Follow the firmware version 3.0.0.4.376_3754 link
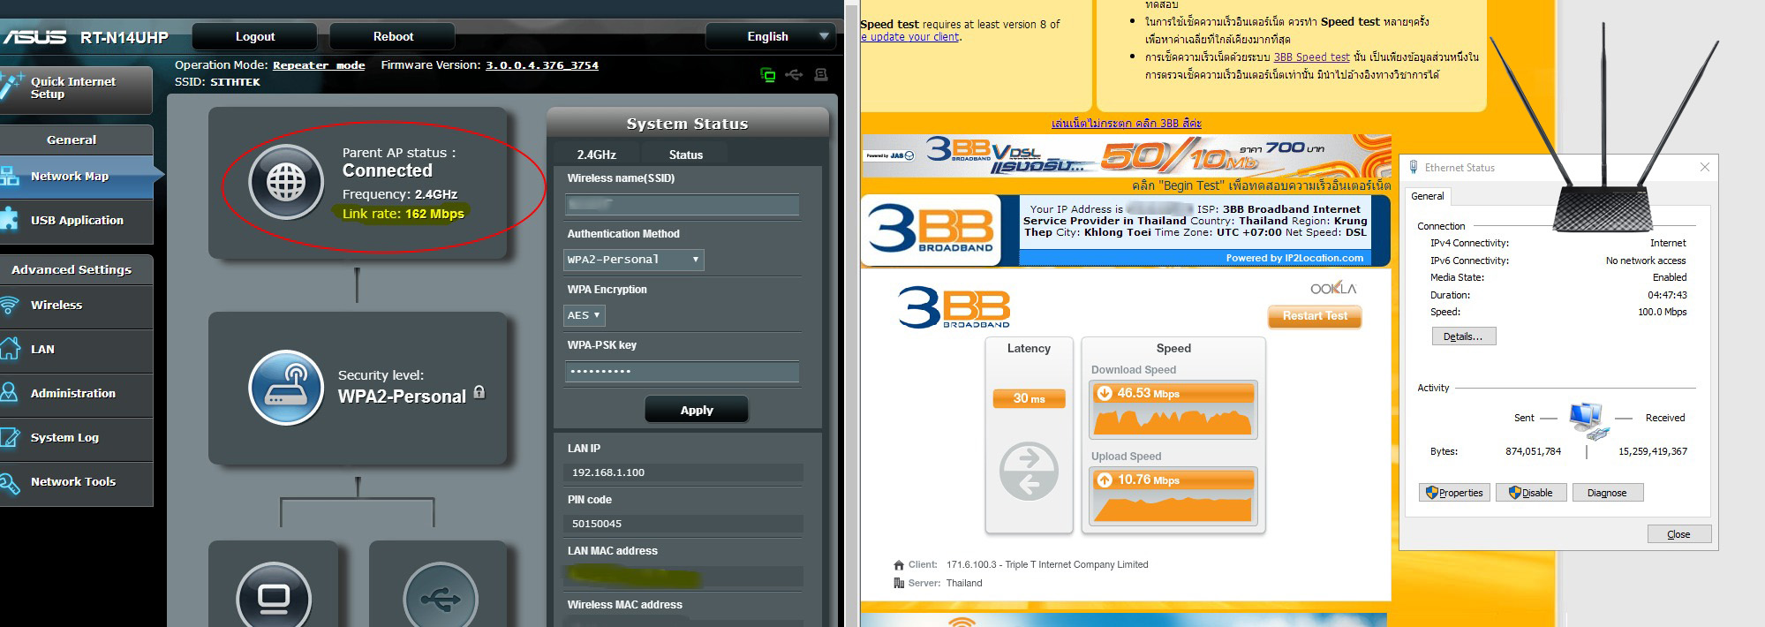The height and width of the screenshot is (627, 1765). click(x=542, y=65)
